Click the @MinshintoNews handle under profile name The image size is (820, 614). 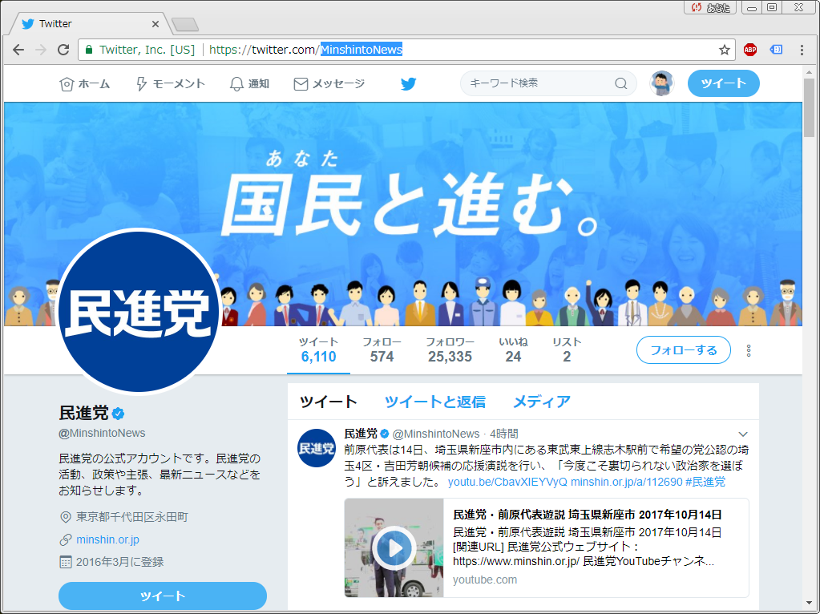tap(102, 433)
